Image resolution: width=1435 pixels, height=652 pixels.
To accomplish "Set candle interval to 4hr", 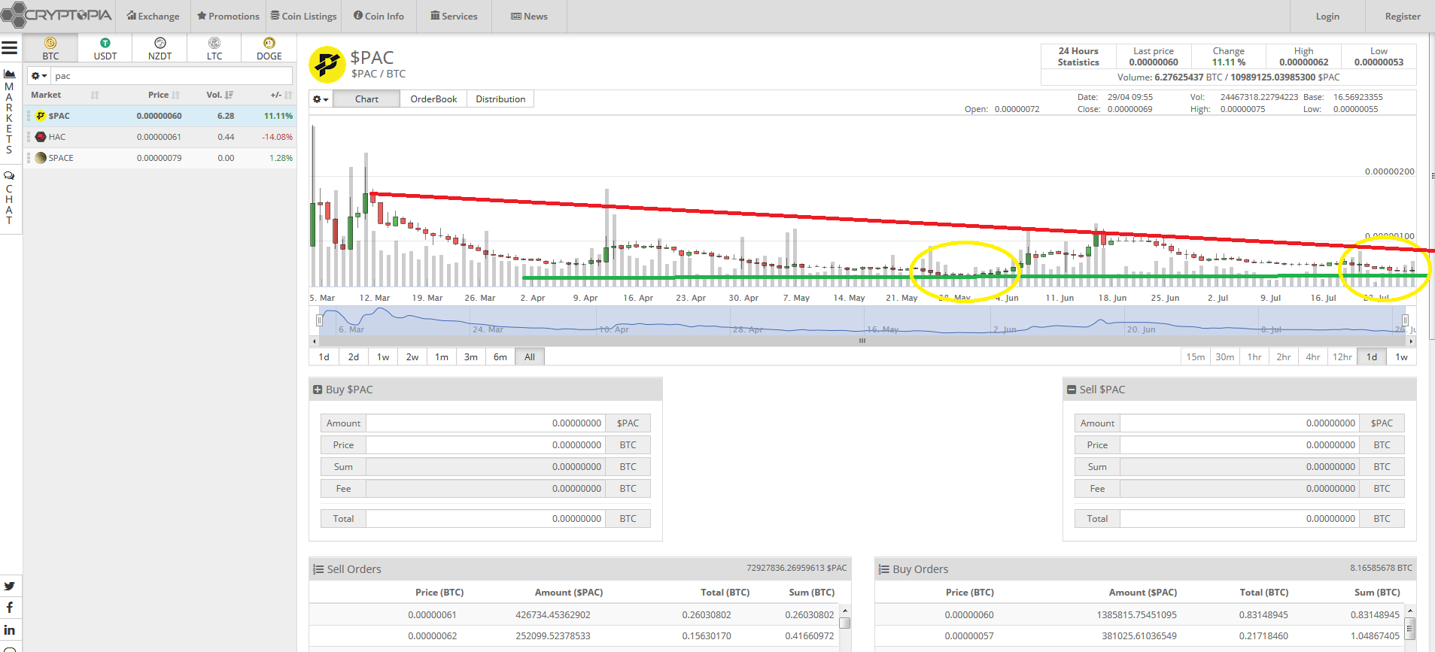I will (1313, 357).
